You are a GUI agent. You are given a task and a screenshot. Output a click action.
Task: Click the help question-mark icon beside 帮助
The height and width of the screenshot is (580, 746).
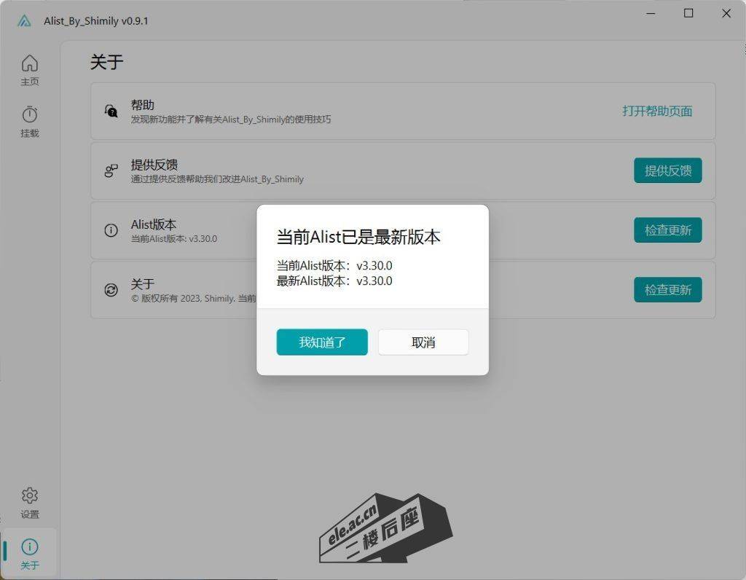pos(110,111)
